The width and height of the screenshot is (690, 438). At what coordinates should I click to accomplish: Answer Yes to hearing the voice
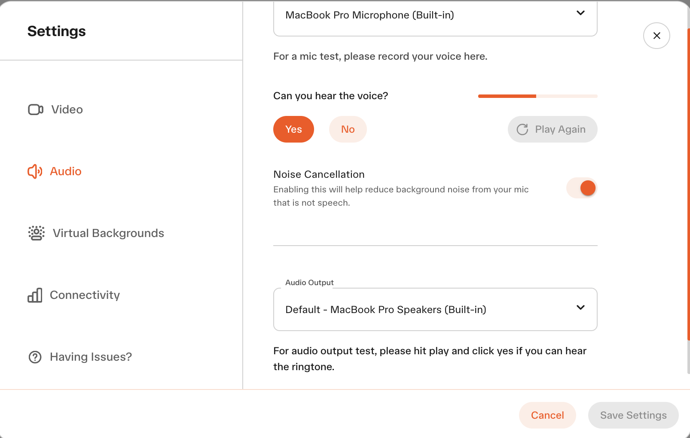coord(293,129)
